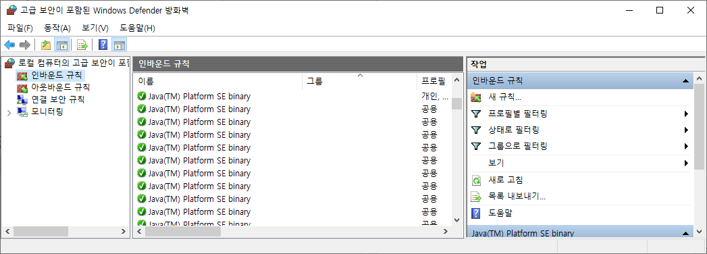Click 목록 내보내기... action link
This screenshot has width=707, height=254.
point(517,197)
